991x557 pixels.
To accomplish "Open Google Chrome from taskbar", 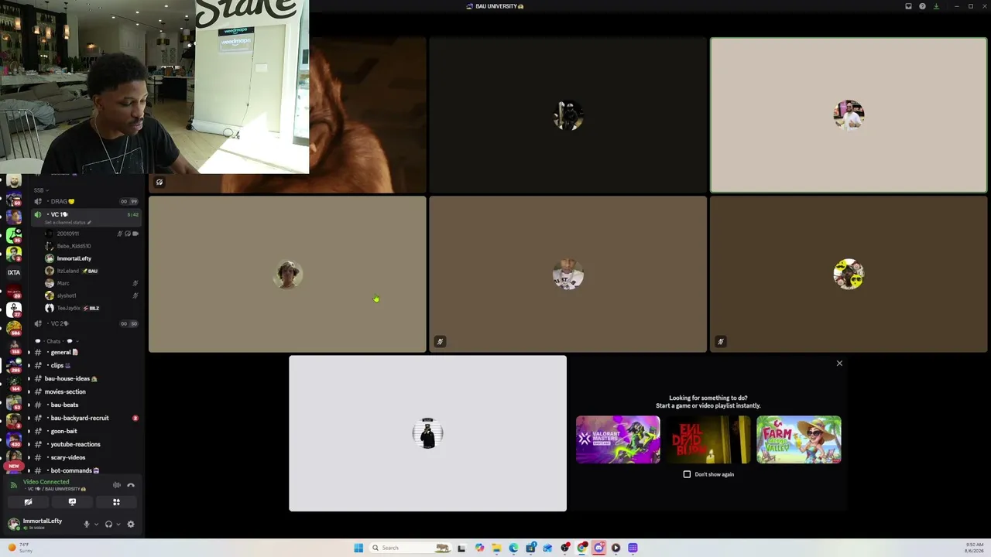I will 581,548.
